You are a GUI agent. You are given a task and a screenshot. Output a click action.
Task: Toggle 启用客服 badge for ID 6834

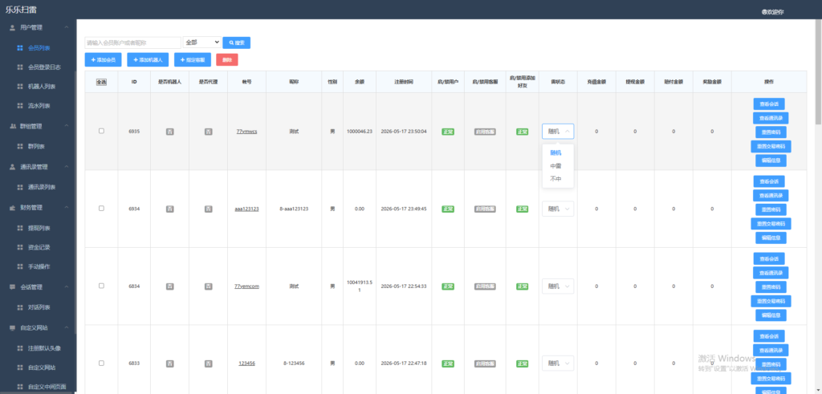pyautogui.click(x=485, y=286)
